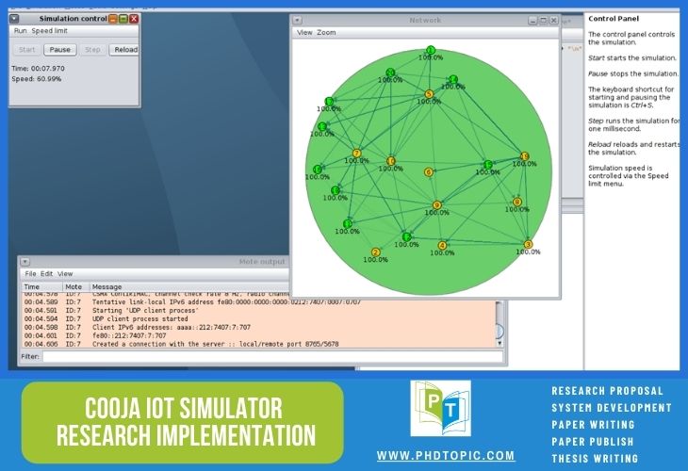Viewport: 688px width, 471px height.
Task: Open Mote output window title-bar menu icon
Action: [x=25, y=262]
